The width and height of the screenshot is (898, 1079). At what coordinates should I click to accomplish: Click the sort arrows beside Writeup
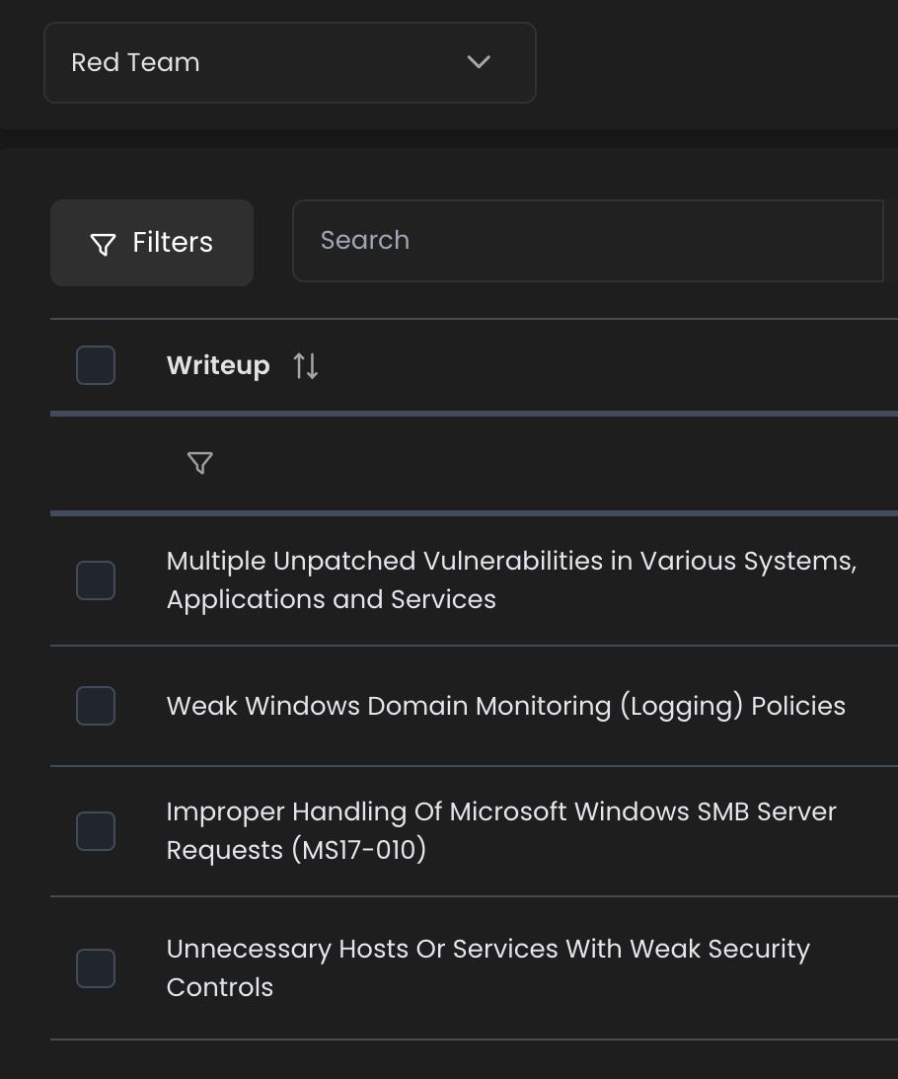[x=306, y=366]
